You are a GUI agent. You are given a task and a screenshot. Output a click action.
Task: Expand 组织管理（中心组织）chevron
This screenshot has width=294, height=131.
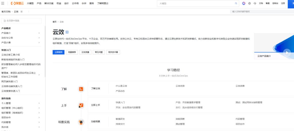pyautogui.click(x=39, y=108)
